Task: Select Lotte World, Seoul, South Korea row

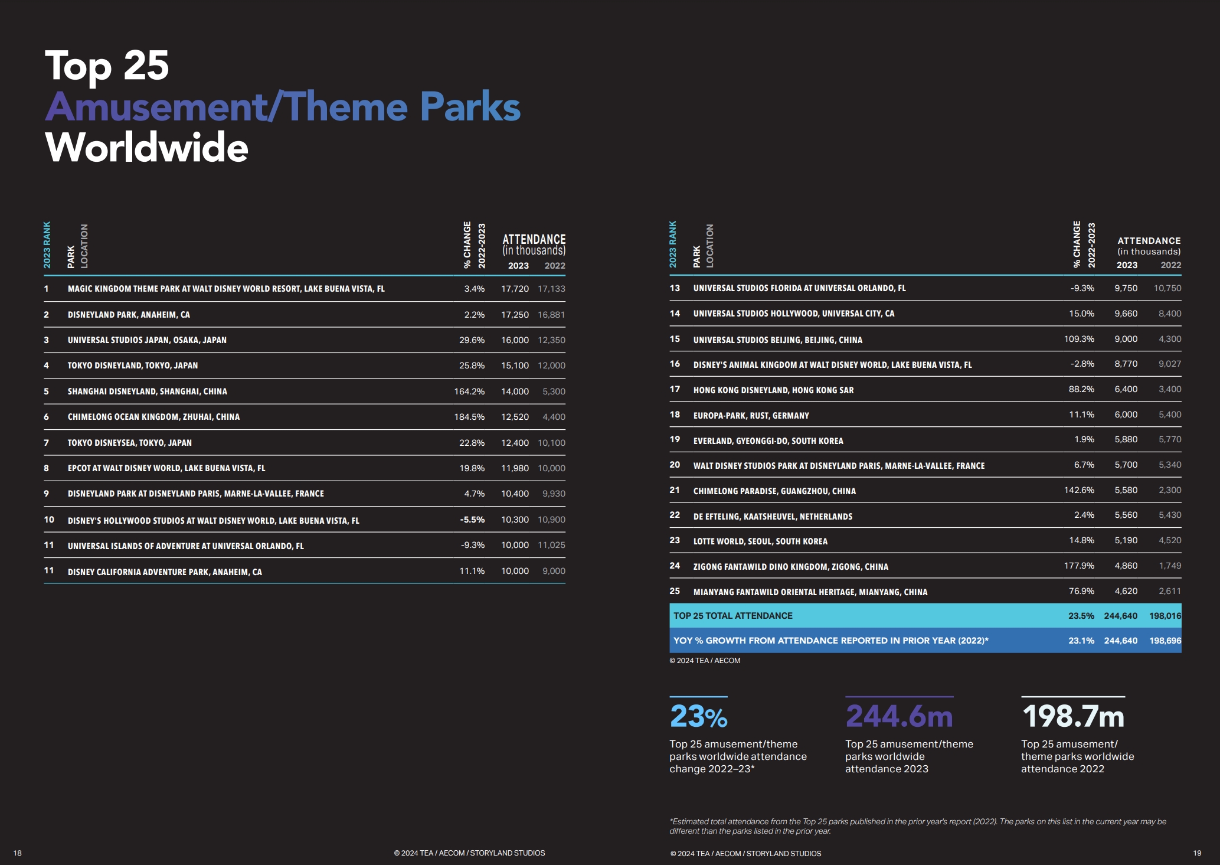Action: (925, 541)
